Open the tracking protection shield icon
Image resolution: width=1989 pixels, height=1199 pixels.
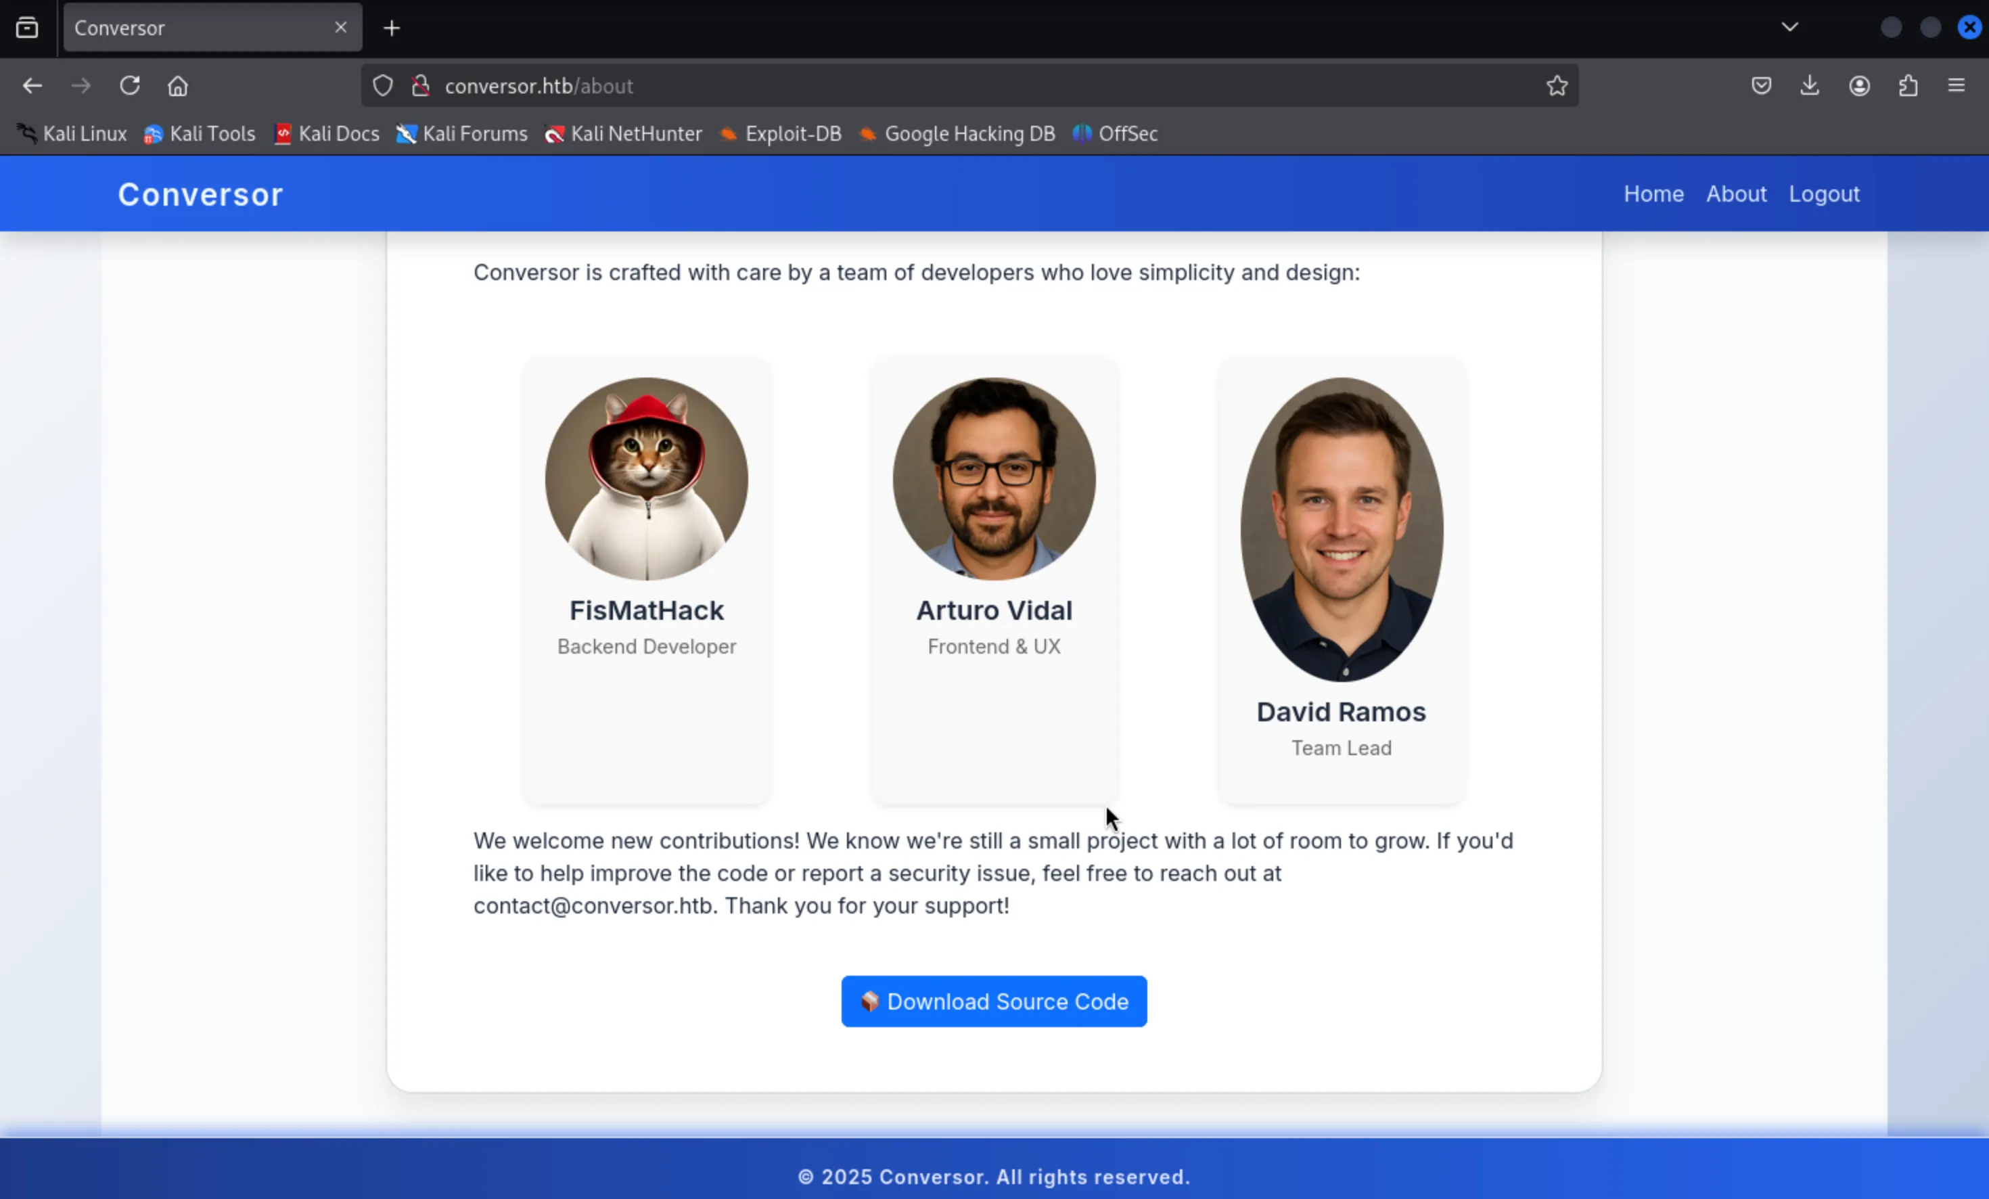point(383,85)
